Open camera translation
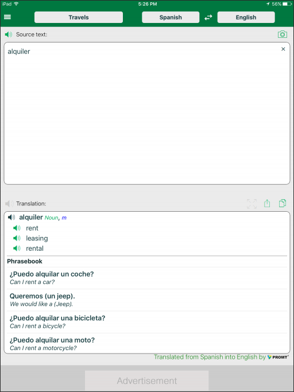This screenshot has height=392, width=294. pos(283,34)
